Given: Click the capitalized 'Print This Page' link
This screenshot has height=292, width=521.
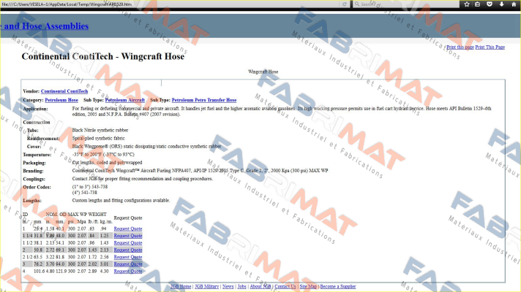Looking at the screenshot, I should (x=490, y=47).
